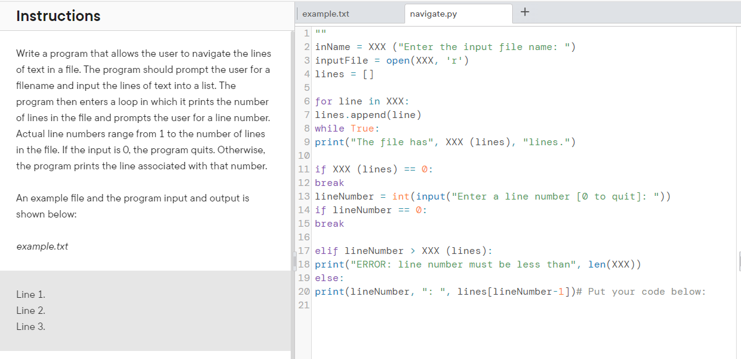
Task: Add a new file tab with plus
Action: 525,13
